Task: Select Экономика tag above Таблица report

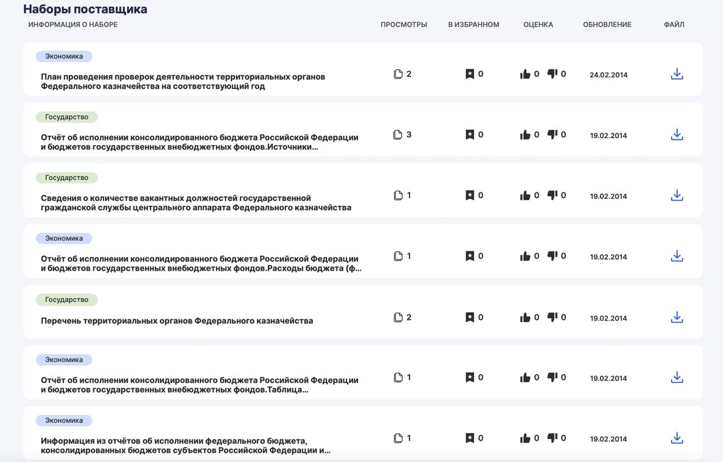Action: coord(64,360)
